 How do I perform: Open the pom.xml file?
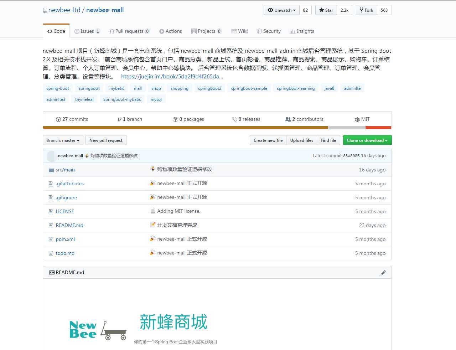pos(65,240)
